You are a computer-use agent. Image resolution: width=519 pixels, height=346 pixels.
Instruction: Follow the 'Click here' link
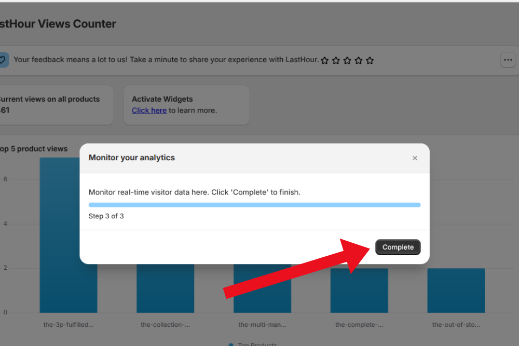click(x=149, y=110)
